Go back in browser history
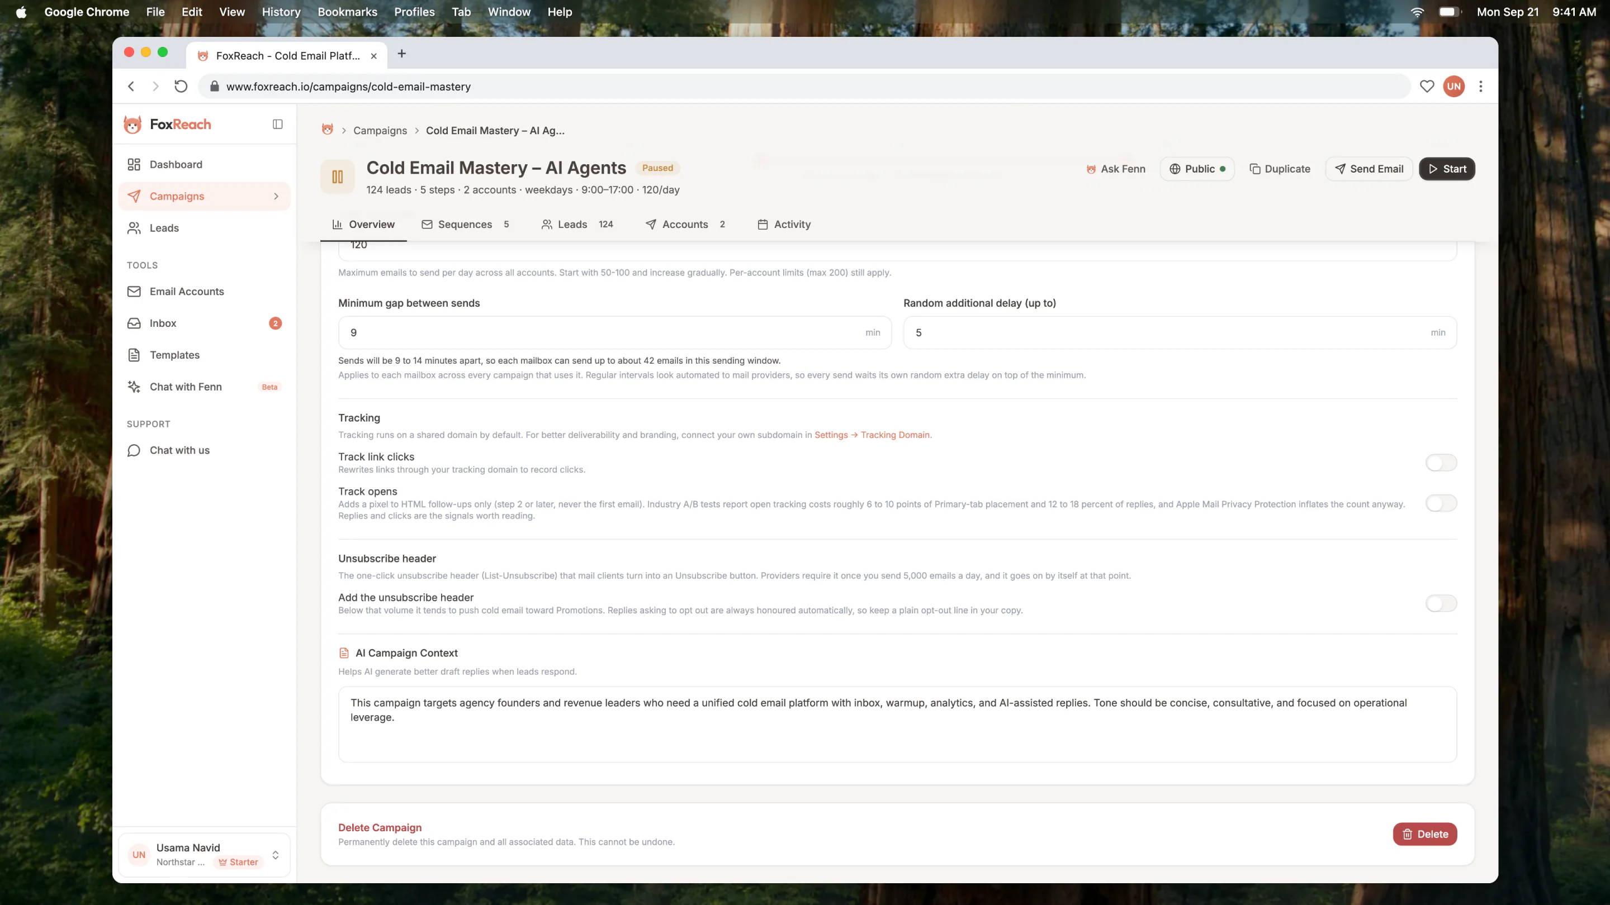 tap(131, 86)
